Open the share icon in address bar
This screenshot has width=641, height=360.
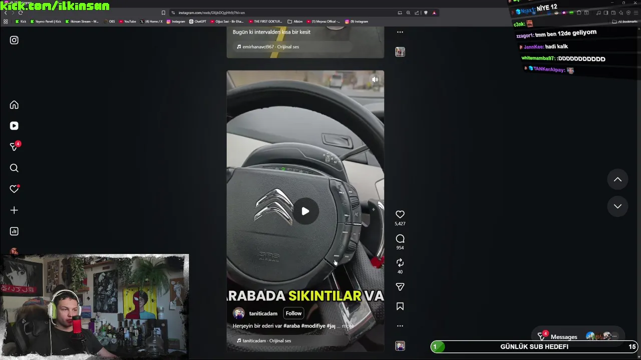(417, 12)
